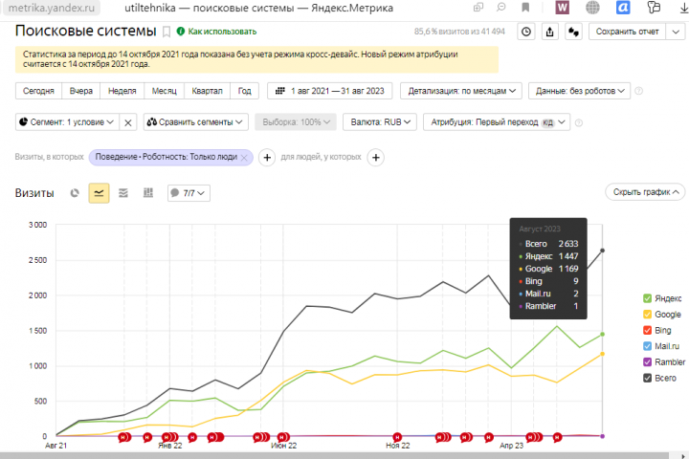Open Атрибуция: Первый переход dropdown

click(497, 122)
